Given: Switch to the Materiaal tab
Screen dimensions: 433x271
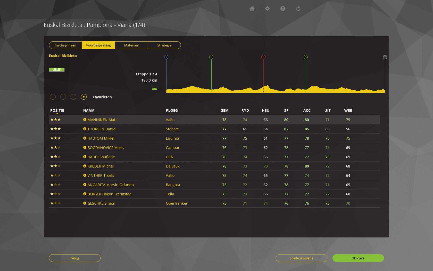Looking at the screenshot, I should click(131, 45).
